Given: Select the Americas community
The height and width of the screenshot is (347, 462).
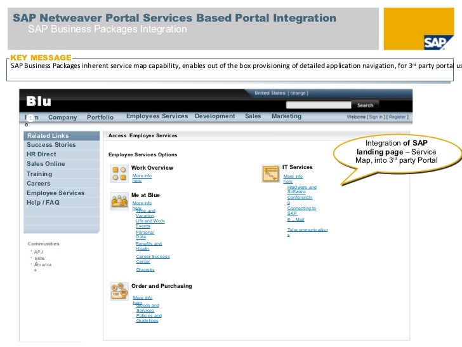Looking at the screenshot, I should 43,266.
